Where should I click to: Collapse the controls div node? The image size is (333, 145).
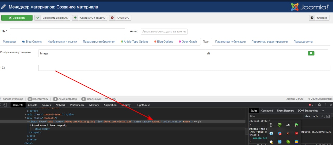pyautogui.click(x=25, y=118)
